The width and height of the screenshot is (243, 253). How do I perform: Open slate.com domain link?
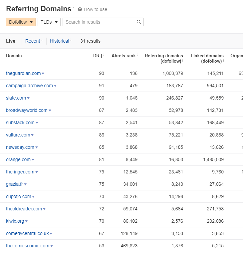coord(16,98)
